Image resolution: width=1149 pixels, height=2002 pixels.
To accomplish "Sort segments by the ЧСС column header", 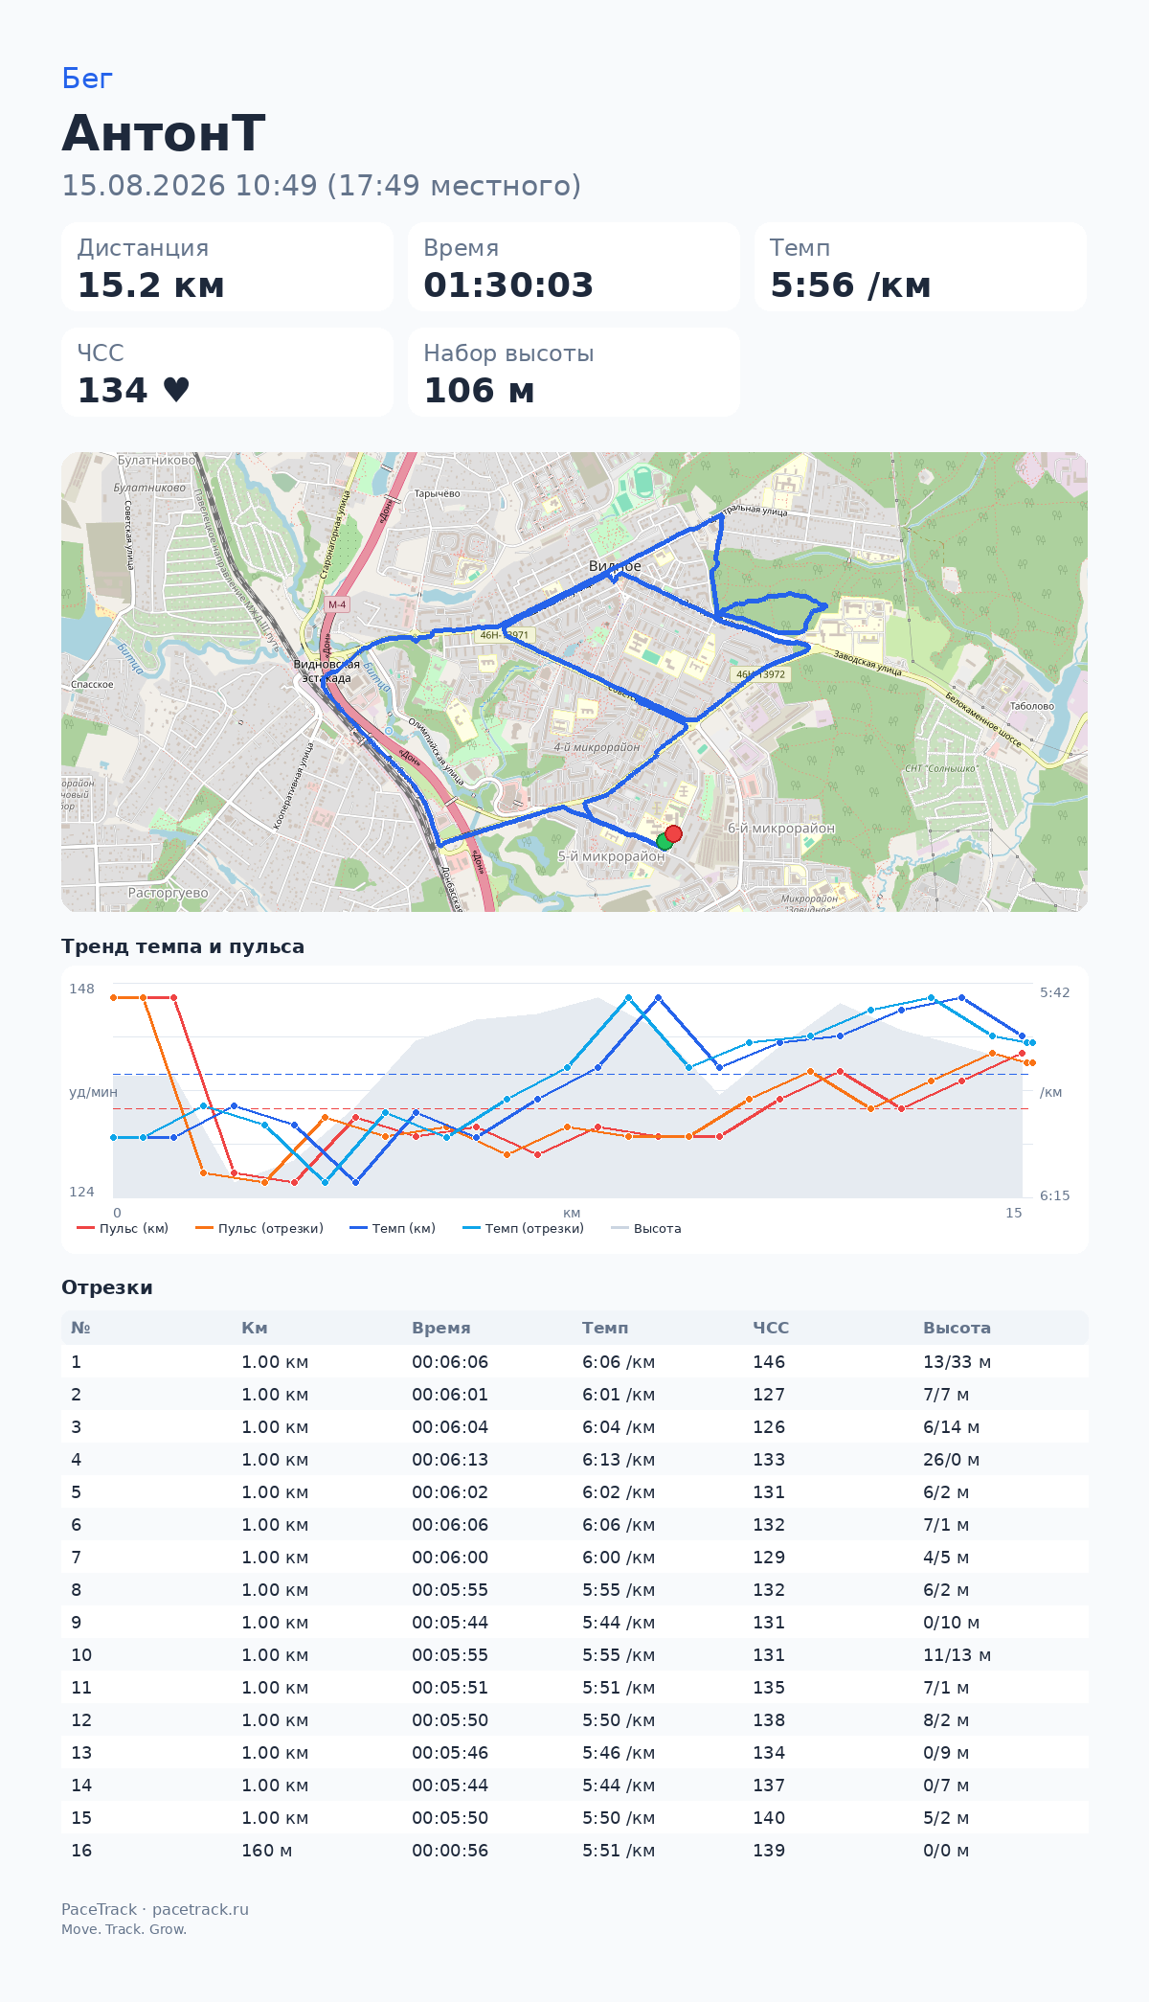I will point(771,1328).
